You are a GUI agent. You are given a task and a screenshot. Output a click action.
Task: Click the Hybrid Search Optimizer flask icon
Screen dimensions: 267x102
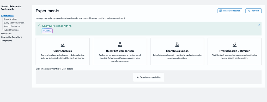(234, 44)
